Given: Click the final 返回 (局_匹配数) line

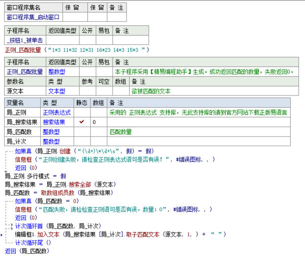Looking at the screenshot, I should [25, 251].
